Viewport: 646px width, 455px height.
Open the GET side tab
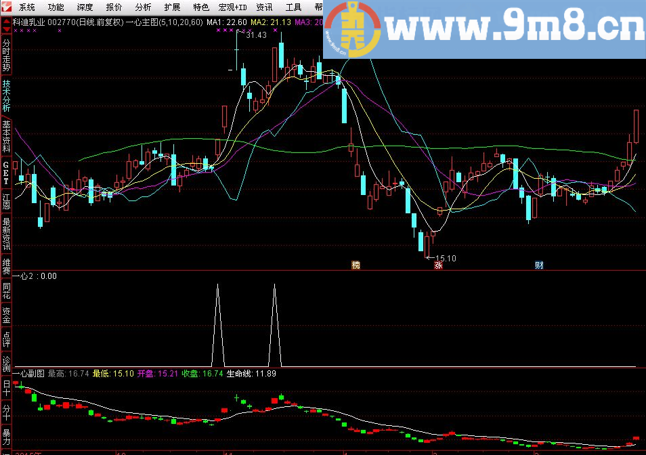(x=6, y=174)
